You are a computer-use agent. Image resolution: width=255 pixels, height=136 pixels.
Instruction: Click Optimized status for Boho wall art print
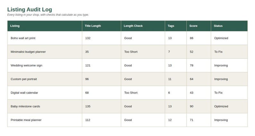[x=221, y=38]
